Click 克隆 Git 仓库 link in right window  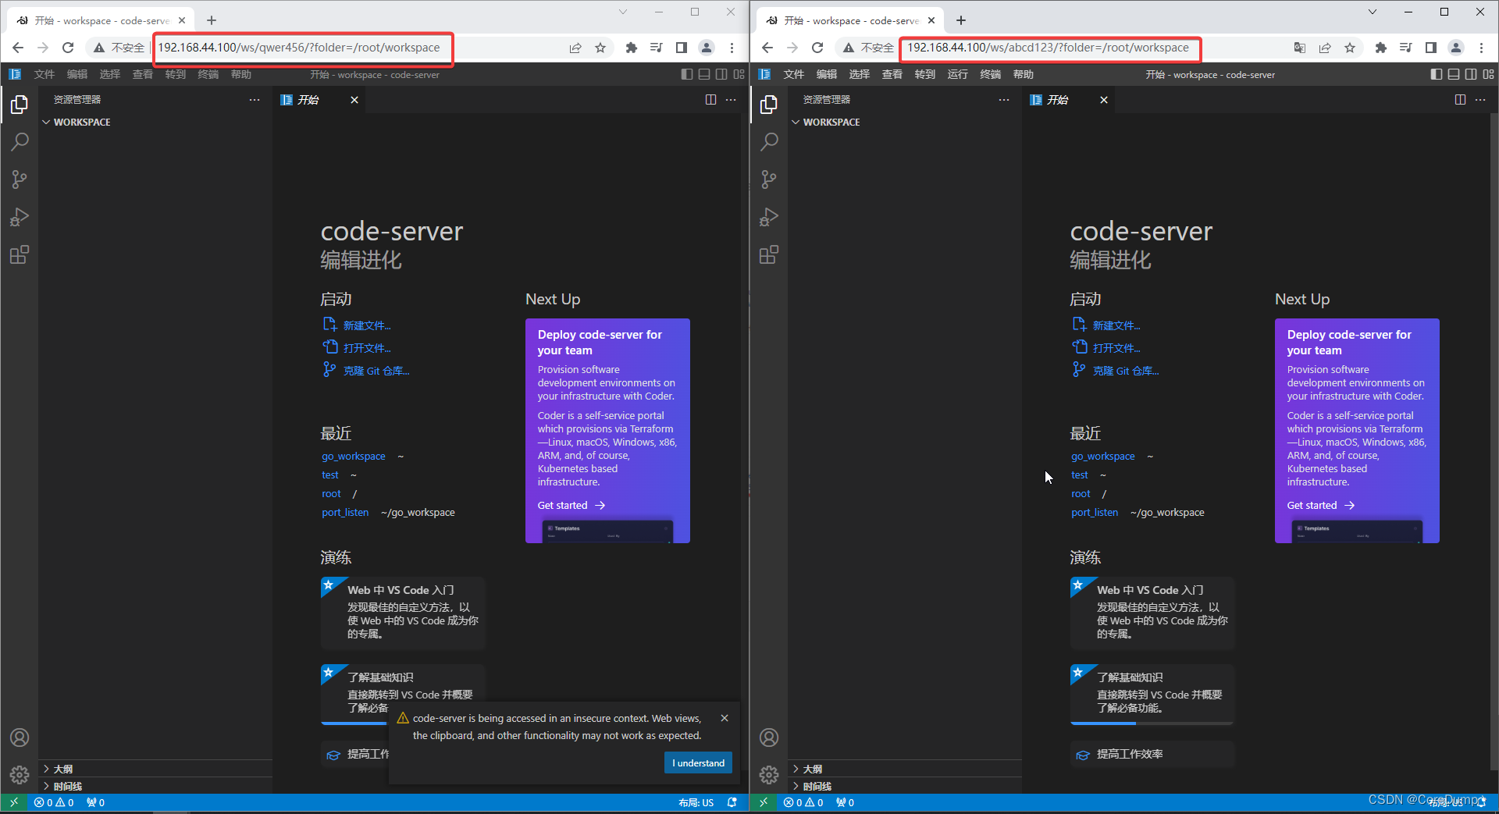click(1126, 371)
